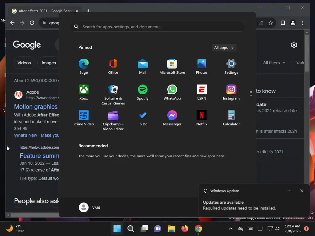This screenshot has height=236, width=315.
Task: Open taskbar Search
Action: coord(130,229)
